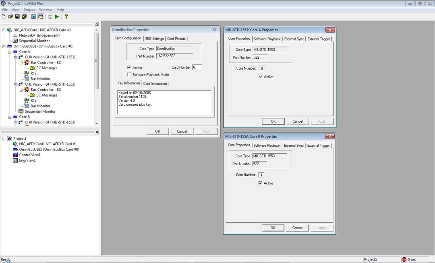Click the green Run simulation toolbar icon
Viewport: 435px width, 263px height.
57,16
